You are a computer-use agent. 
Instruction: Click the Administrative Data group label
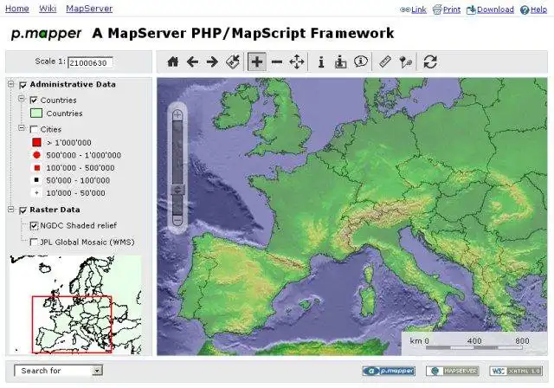[73, 85]
